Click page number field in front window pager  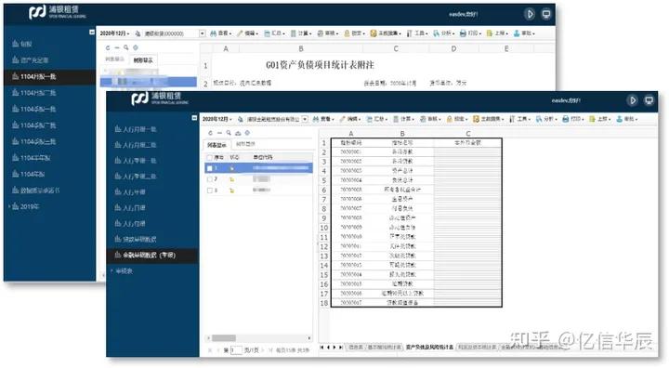tap(236, 350)
